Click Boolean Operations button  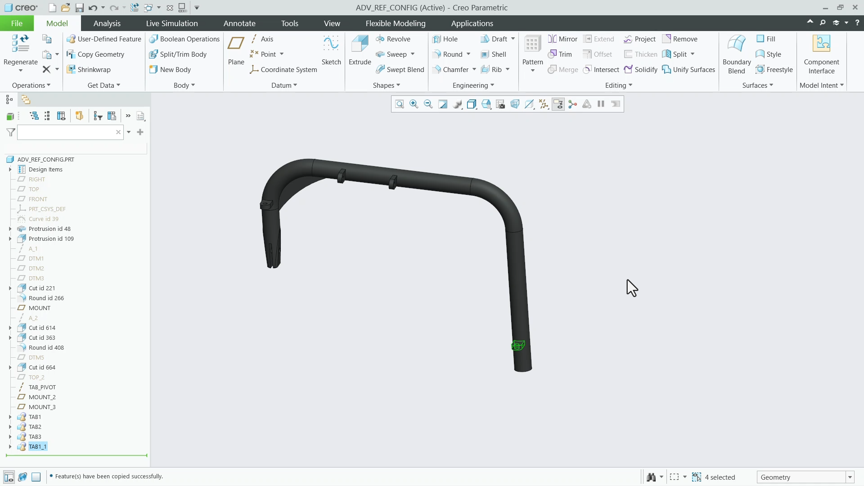coord(184,39)
